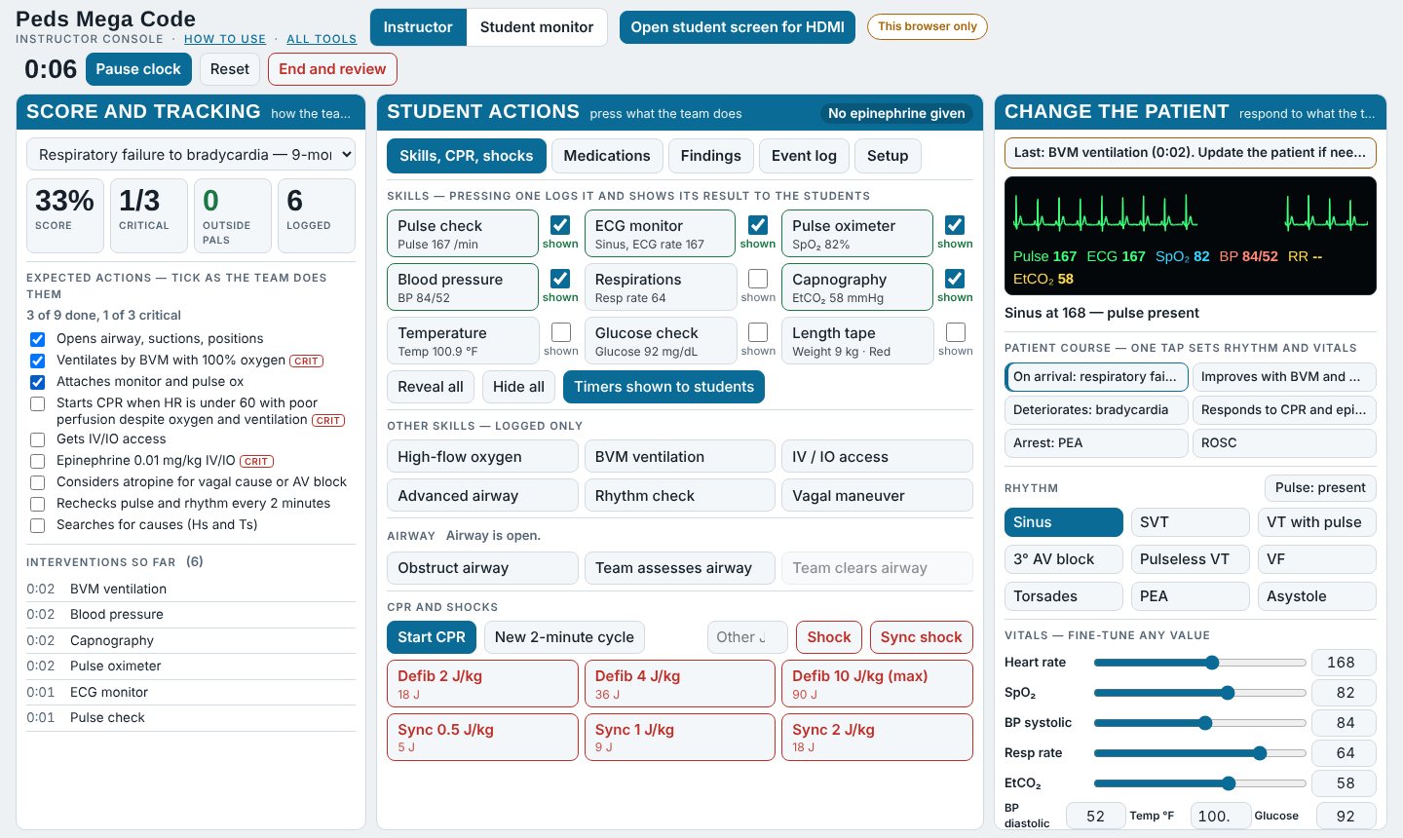Untick the Pulse check shown checkbox
This screenshot has width=1403, height=838.
point(560,226)
